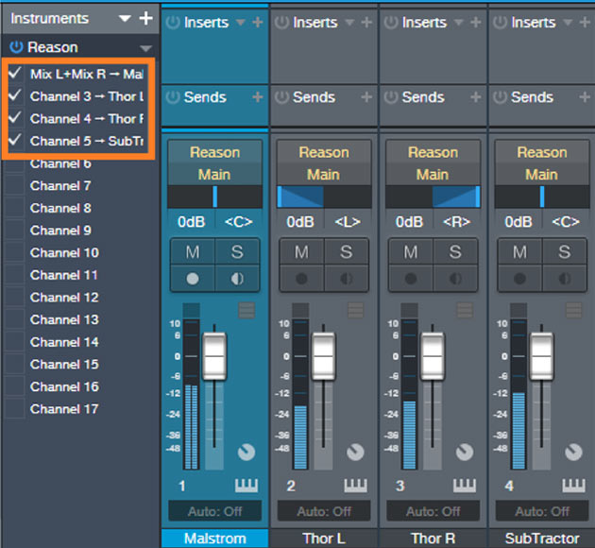
Task: Add a send on the Thor L channel
Action: (x=366, y=97)
